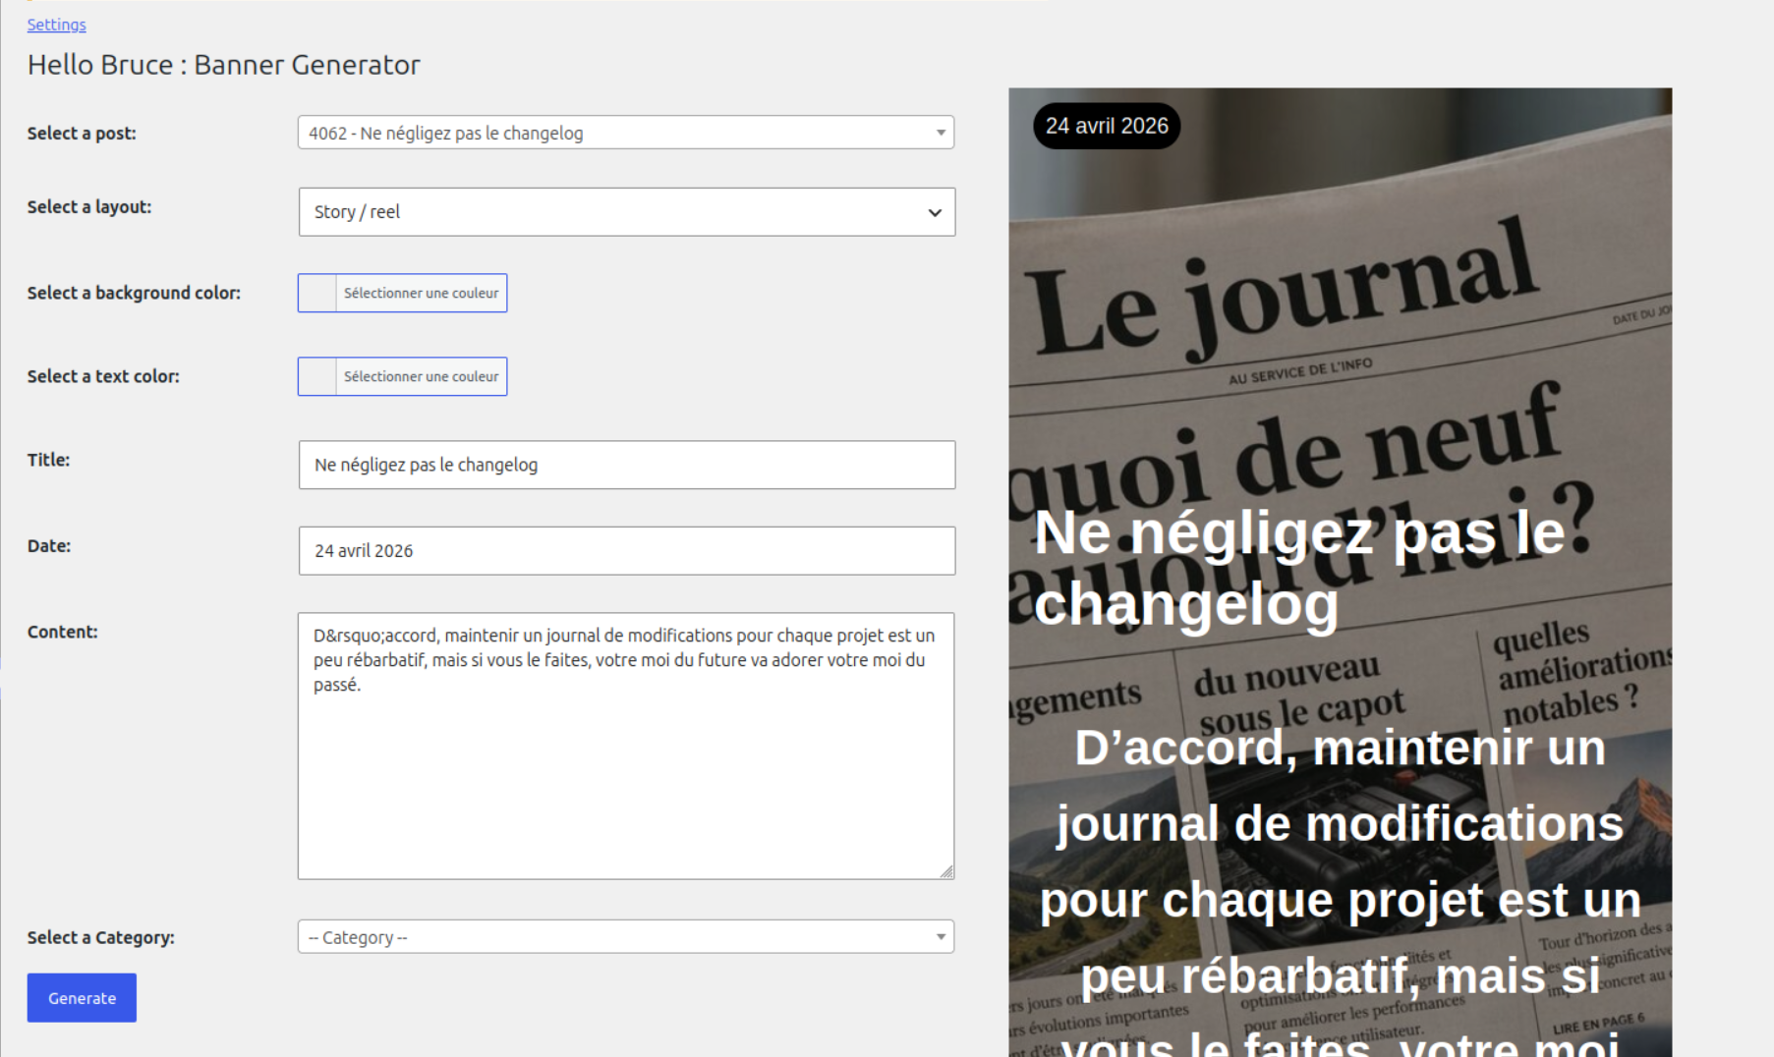This screenshot has width=1774, height=1057.
Task: Click the 'Select a background color:' label
Action: (134, 293)
